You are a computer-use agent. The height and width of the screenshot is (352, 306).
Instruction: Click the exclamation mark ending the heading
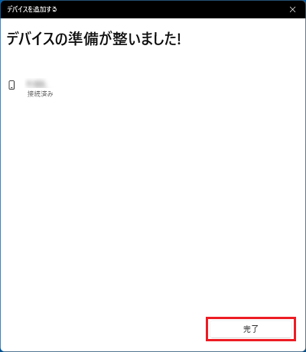click(x=179, y=40)
